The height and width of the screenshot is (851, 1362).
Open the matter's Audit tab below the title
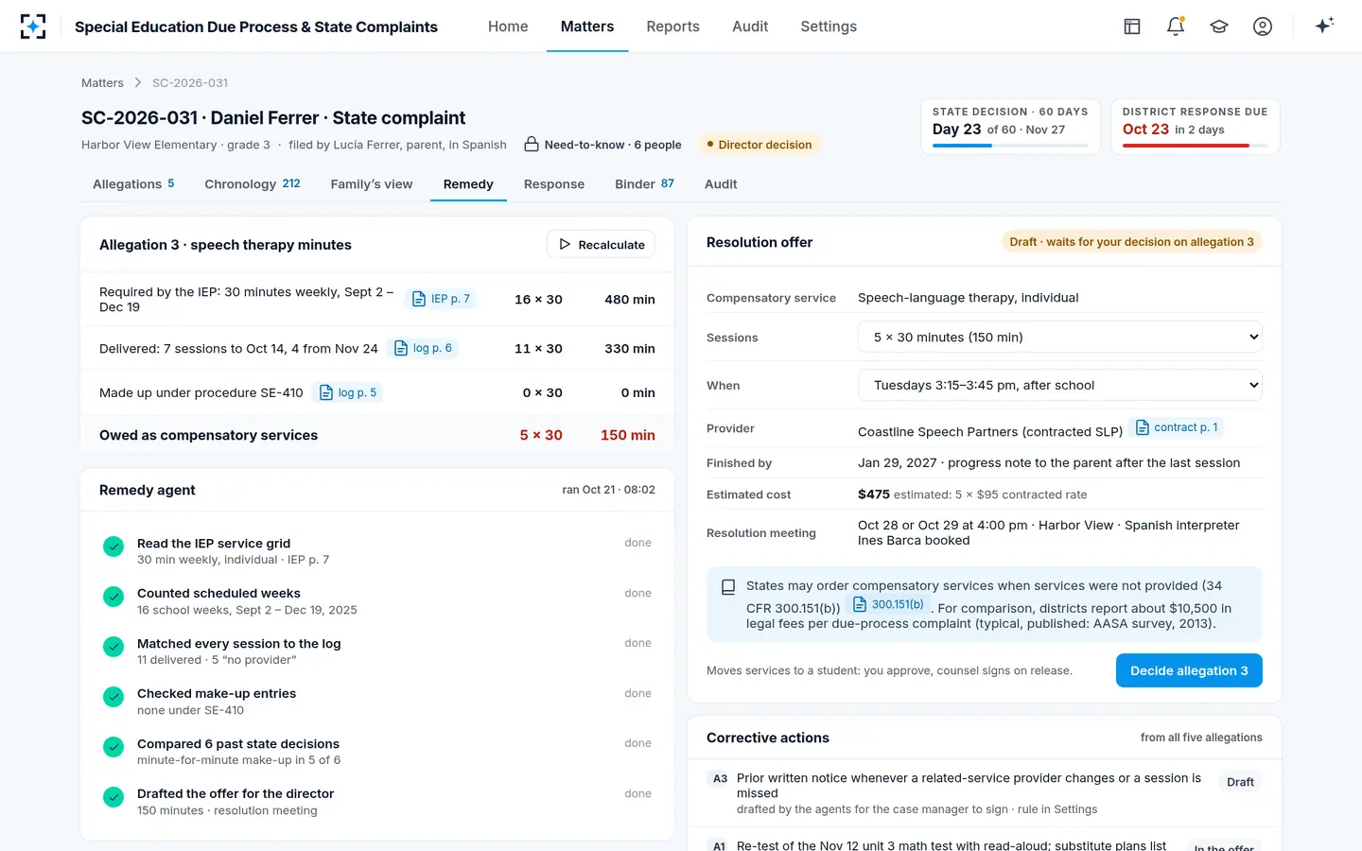tap(721, 184)
